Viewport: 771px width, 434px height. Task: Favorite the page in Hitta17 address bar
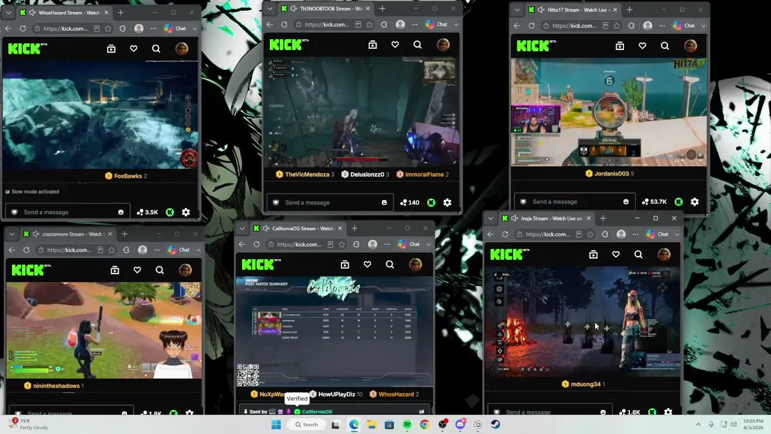point(616,26)
